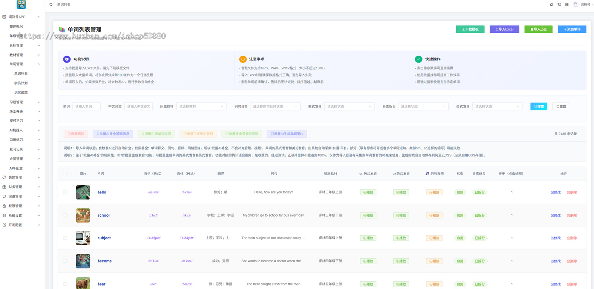
Task: Open the 例句音频 status dropdown filter
Action: click(x=275, y=106)
